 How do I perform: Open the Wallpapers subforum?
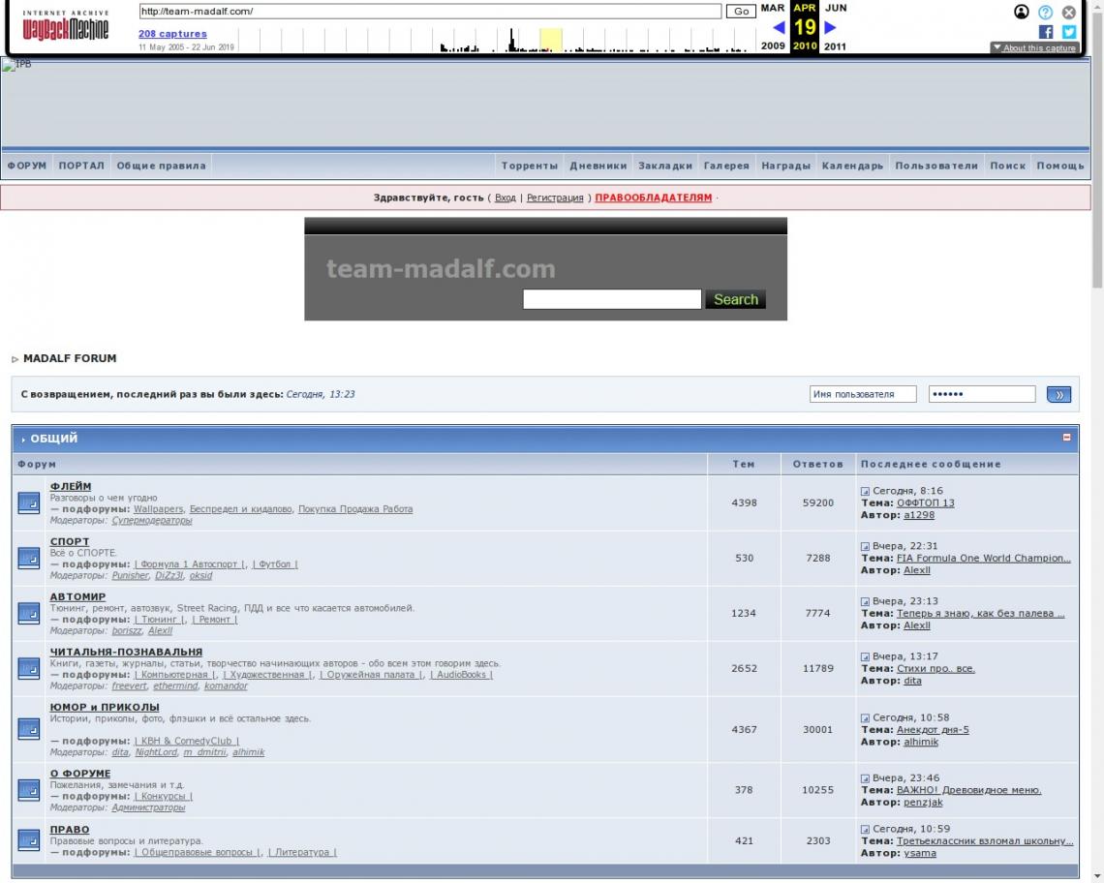[x=158, y=509]
